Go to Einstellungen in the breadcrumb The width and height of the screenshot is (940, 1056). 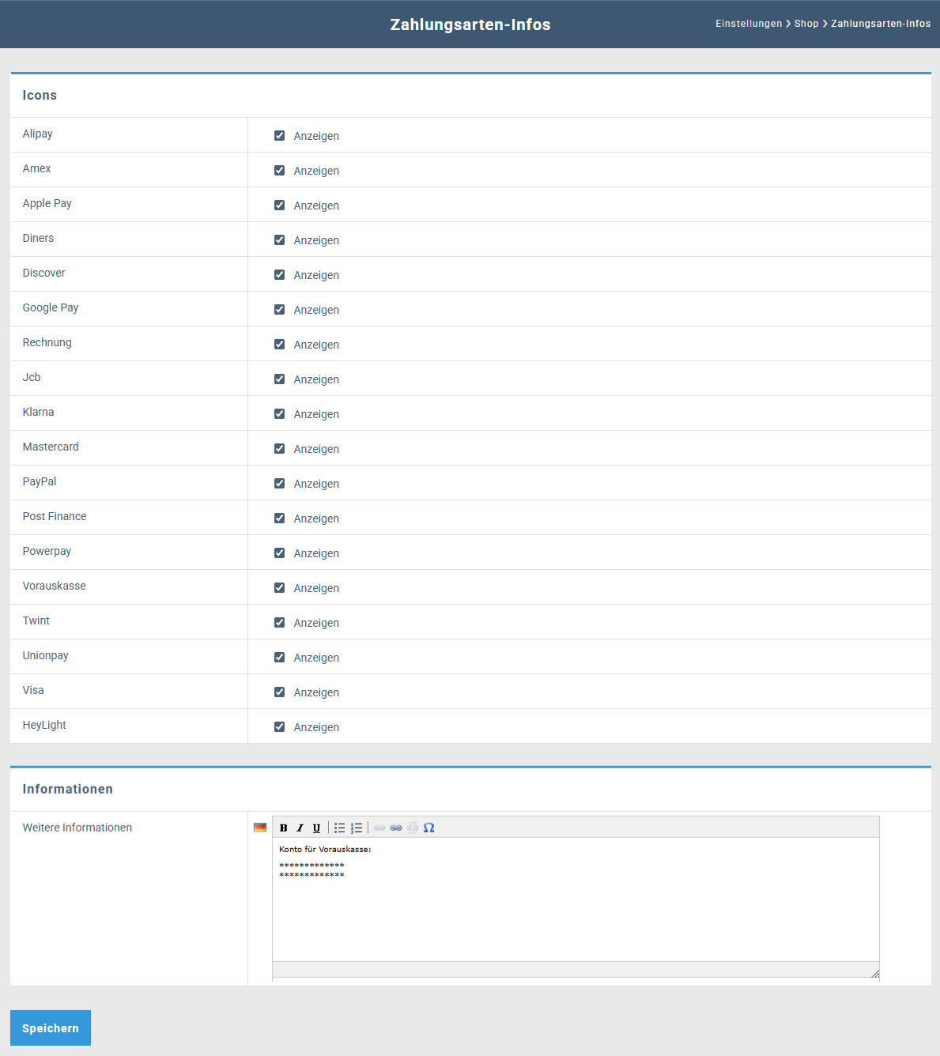[x=748, y=24]
